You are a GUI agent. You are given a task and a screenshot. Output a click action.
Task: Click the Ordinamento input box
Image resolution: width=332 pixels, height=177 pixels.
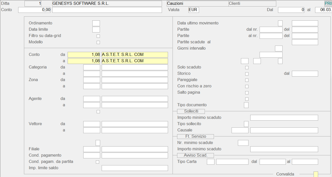(x=96, y=23)
